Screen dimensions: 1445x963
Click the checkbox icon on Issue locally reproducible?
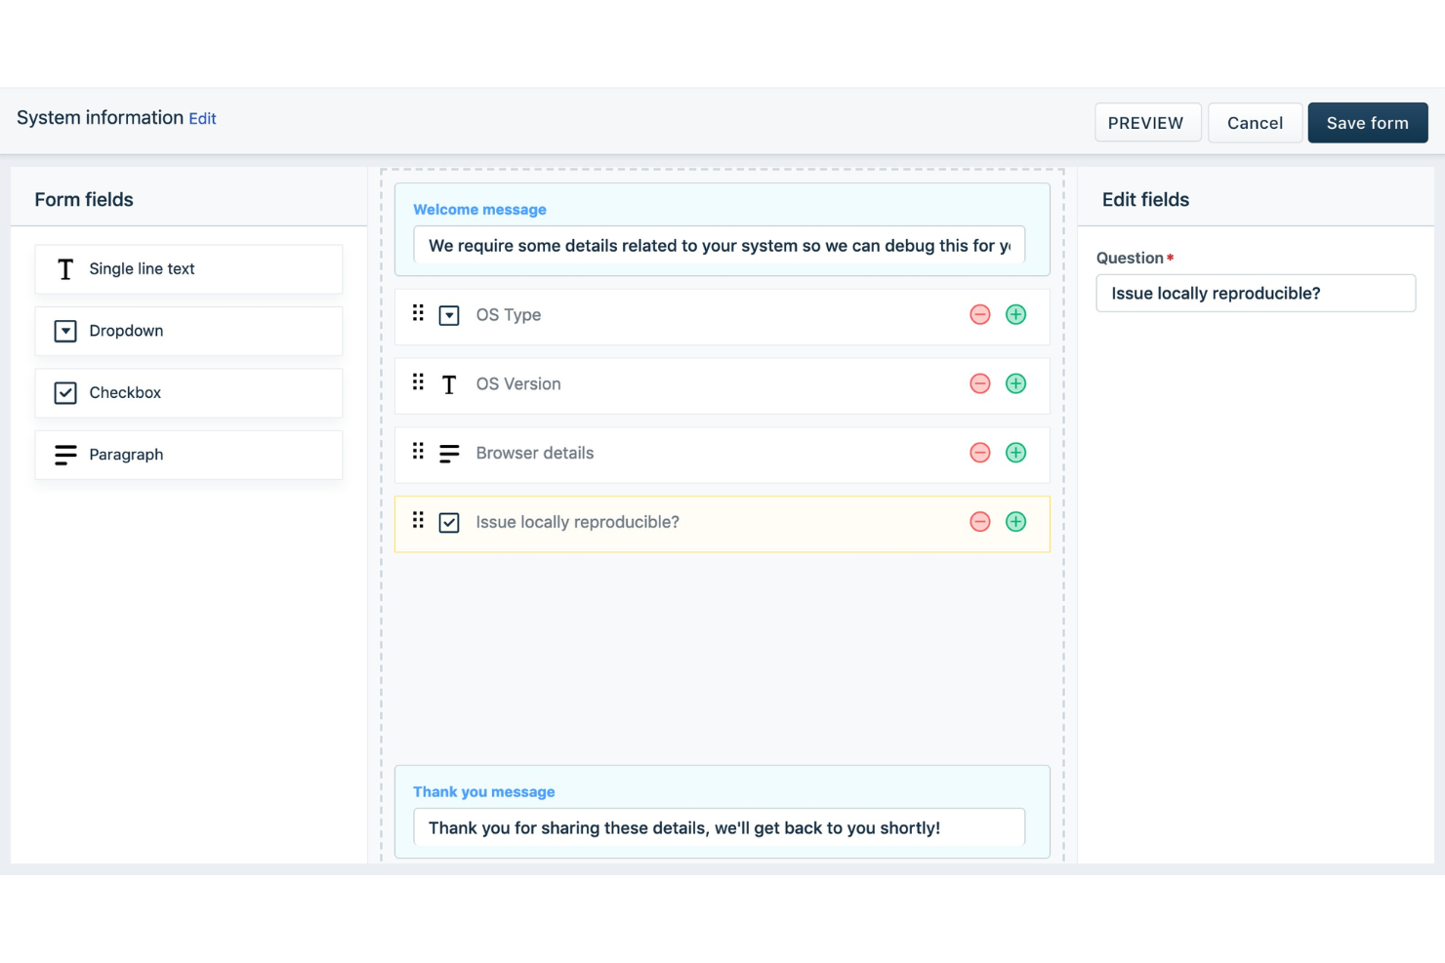tap(449, 522)
